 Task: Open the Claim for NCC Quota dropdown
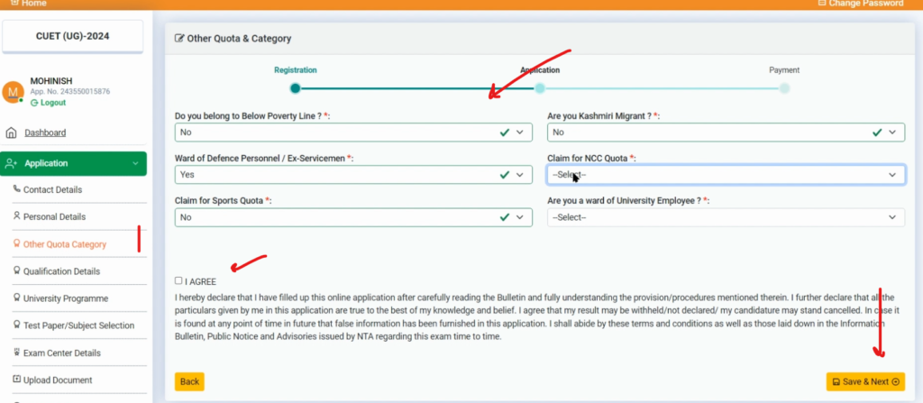click(x=726, y=175)
